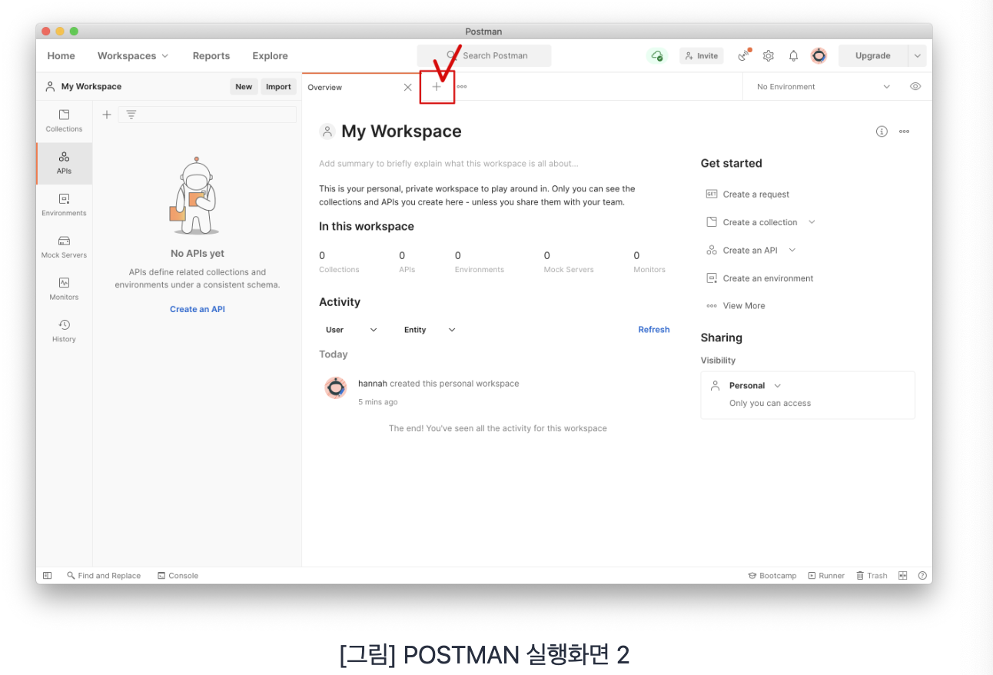
Task: Open the Help icon in status bar
Action: click(x=922, y=575)
